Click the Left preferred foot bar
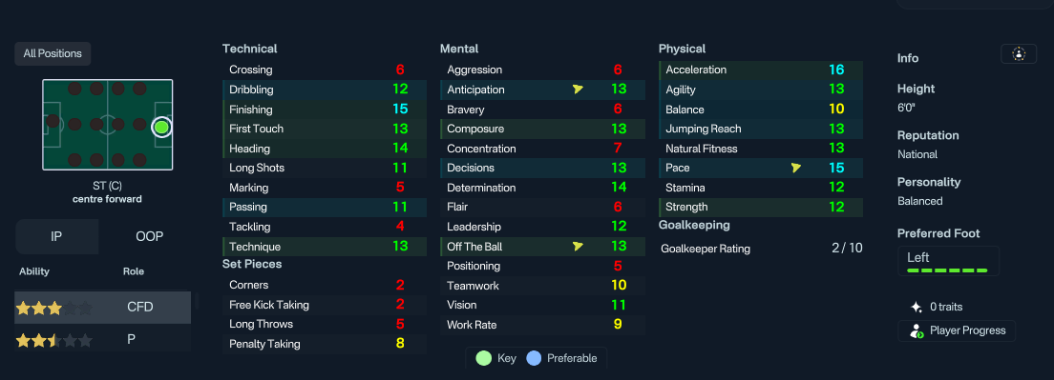Viewport: 1054px width, 380px height. (948, 261)
